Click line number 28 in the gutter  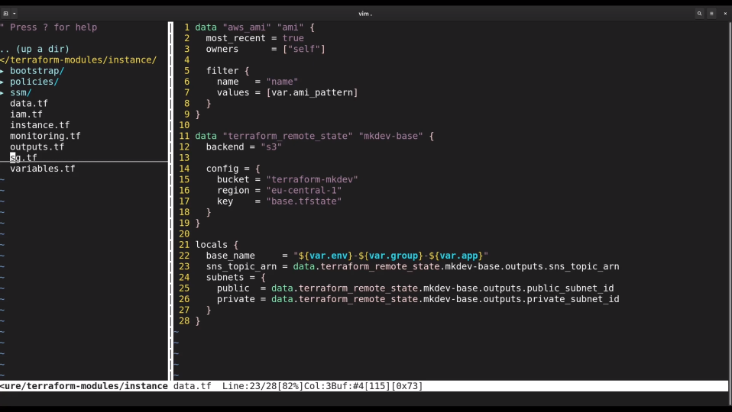pyautogui.click(x=184, y=321)
